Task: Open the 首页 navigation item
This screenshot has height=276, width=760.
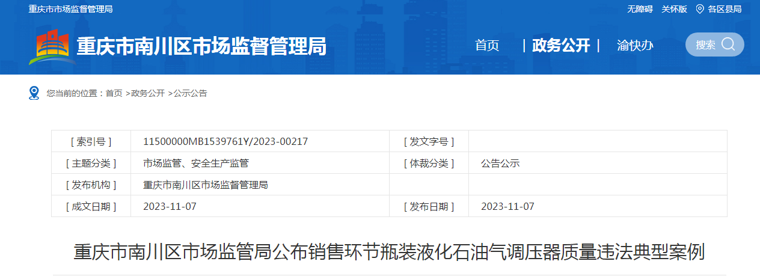Action: (487, 45)
